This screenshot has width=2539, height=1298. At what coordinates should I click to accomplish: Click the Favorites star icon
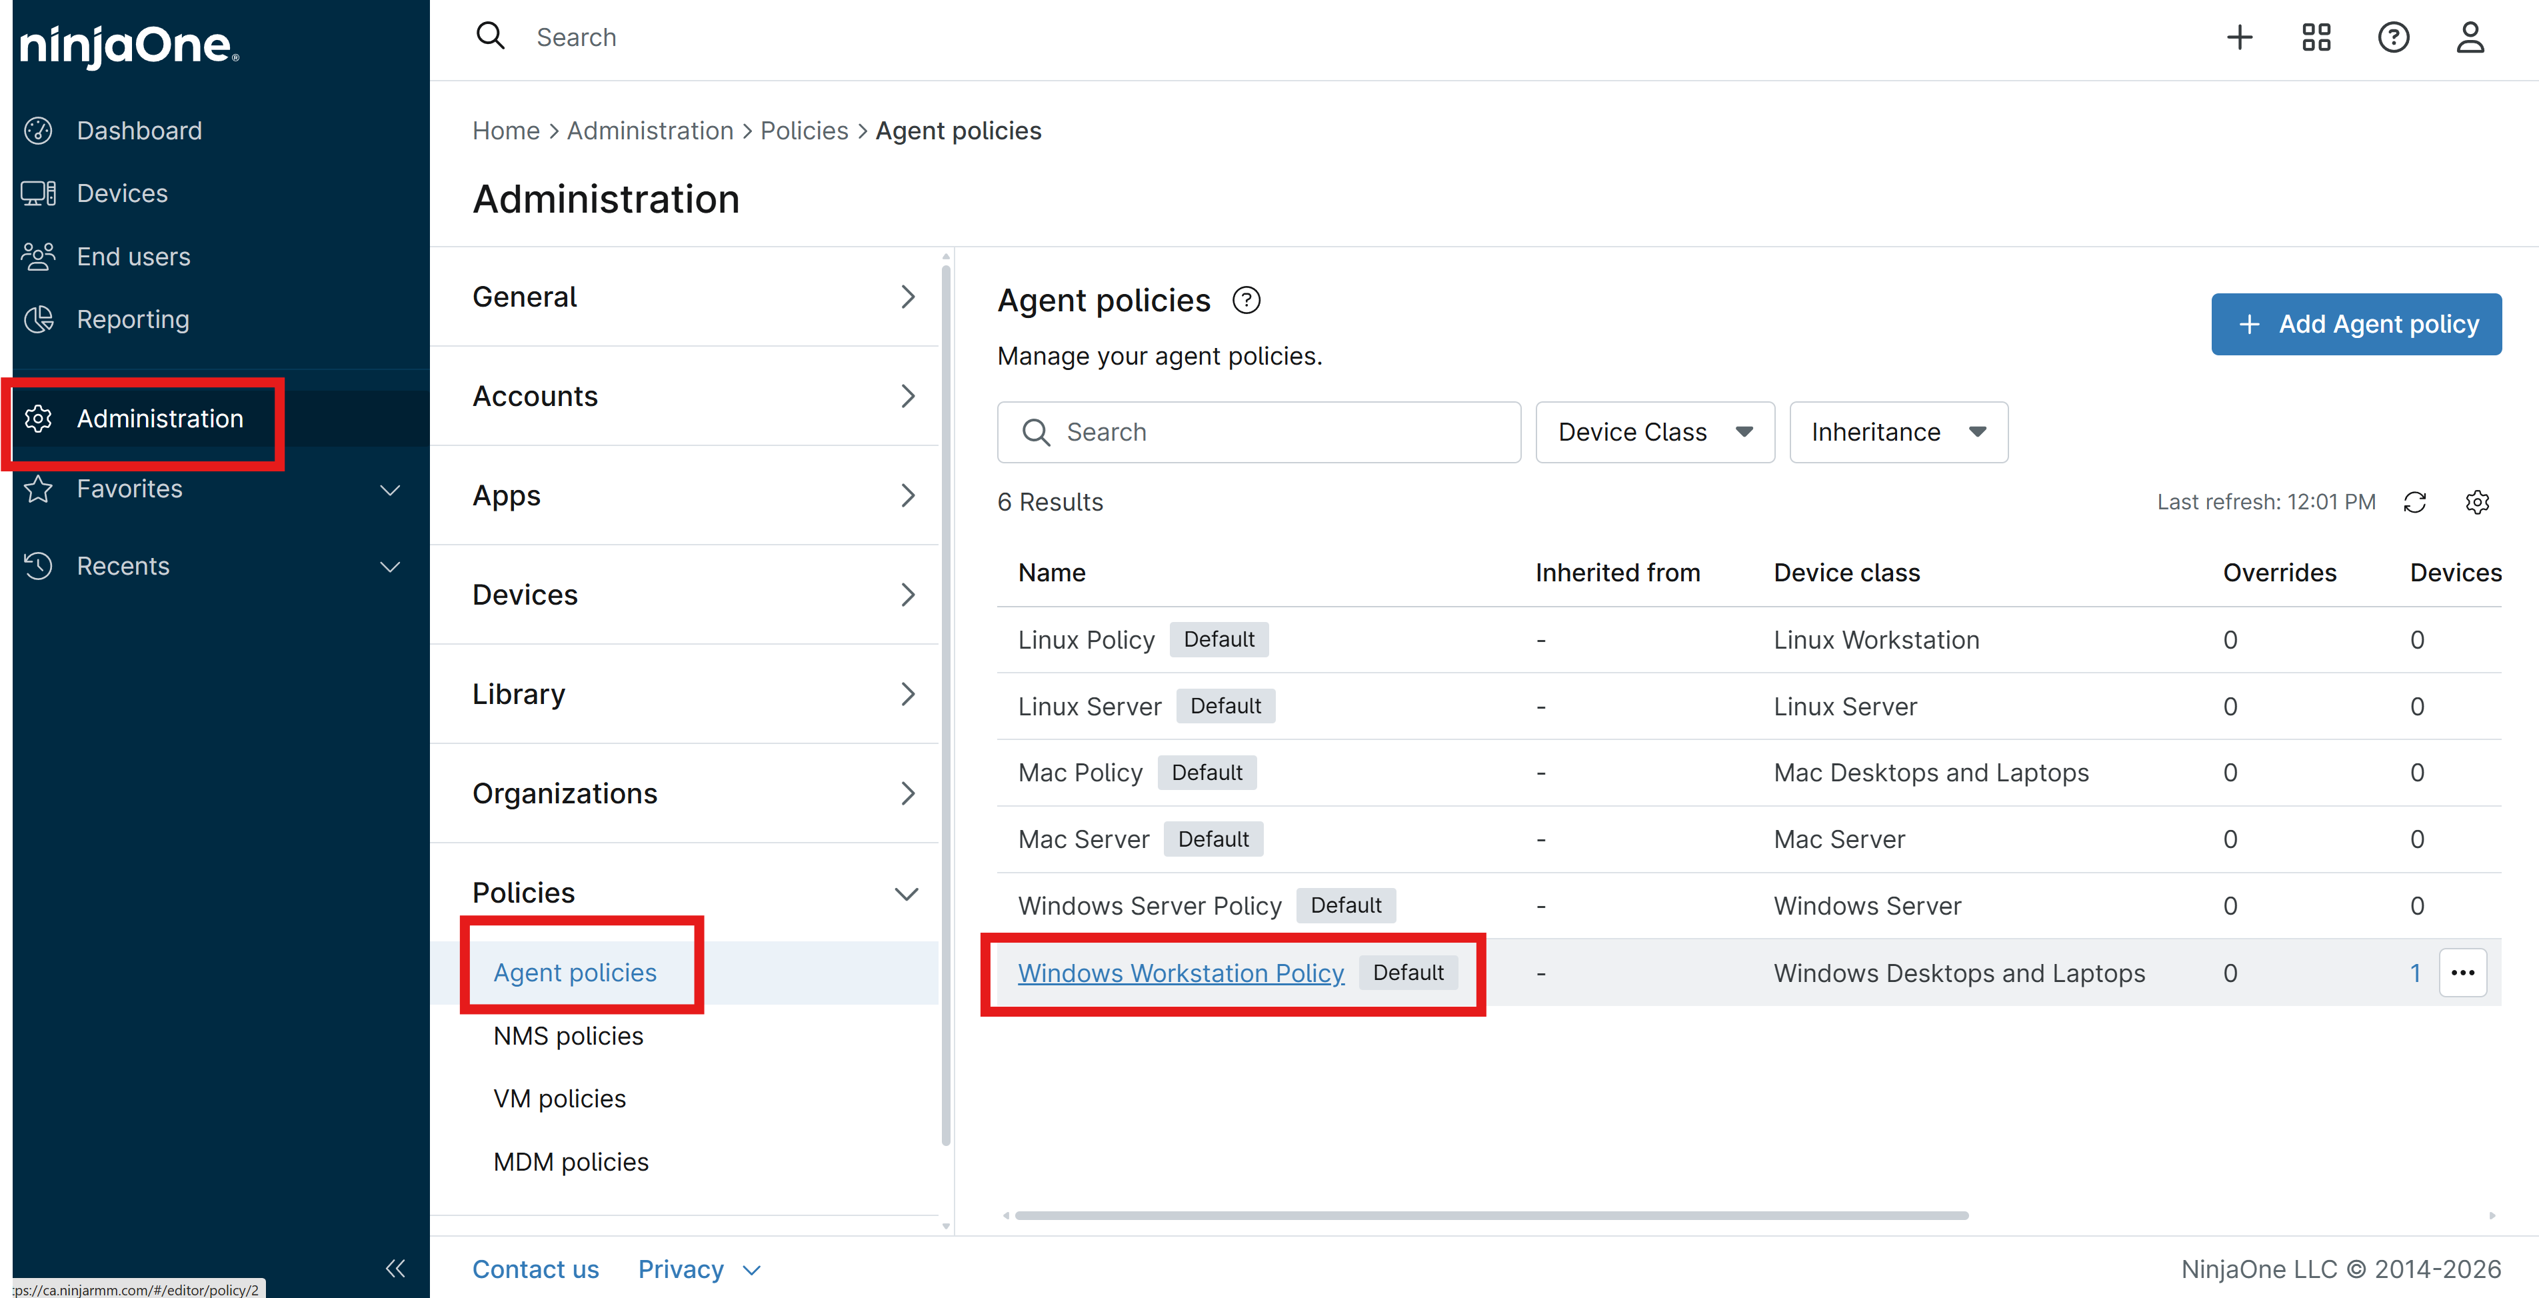click(x=39, y=489)
